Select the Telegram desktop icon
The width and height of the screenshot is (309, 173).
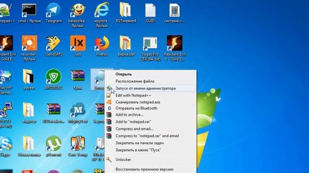click(54, 11)
